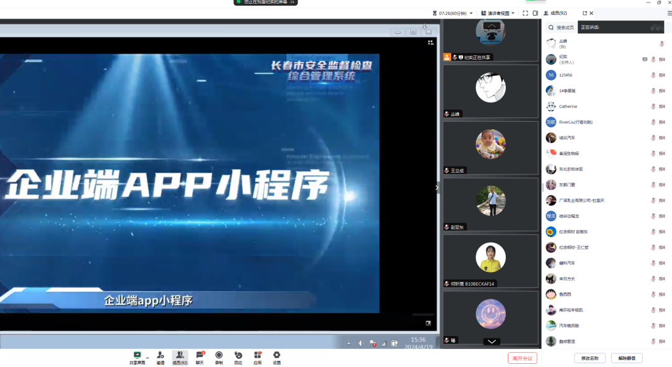Click the shared window's maximize icon
The height and width of the screenshot is (367, 672).
point(413,32)
